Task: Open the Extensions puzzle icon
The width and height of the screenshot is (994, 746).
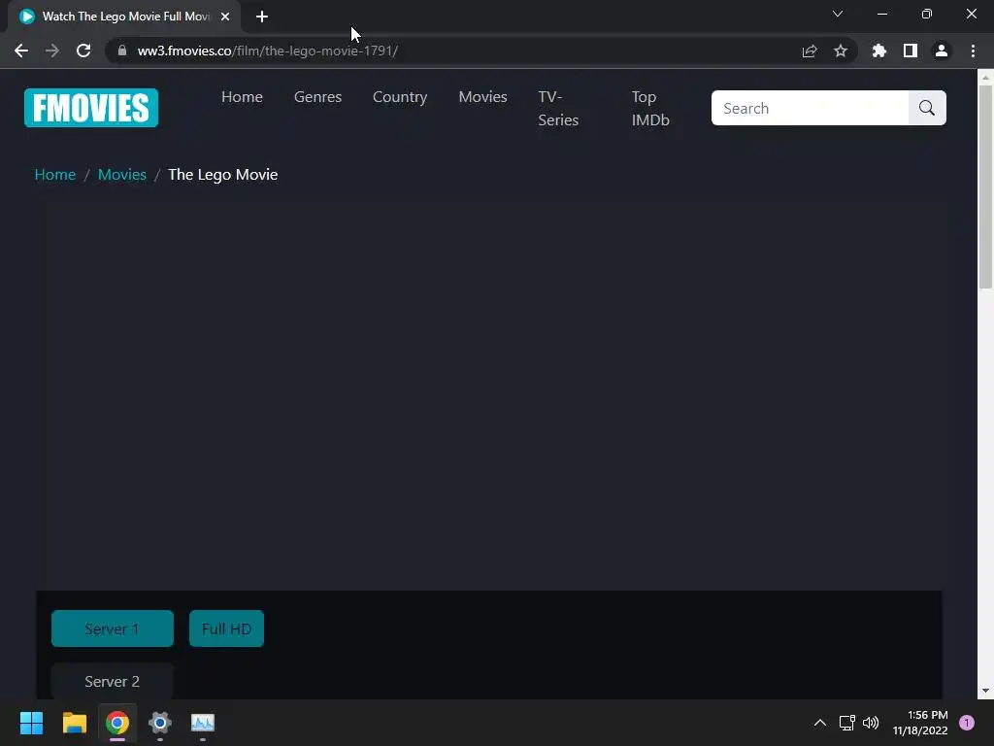Action: [879, 51]
